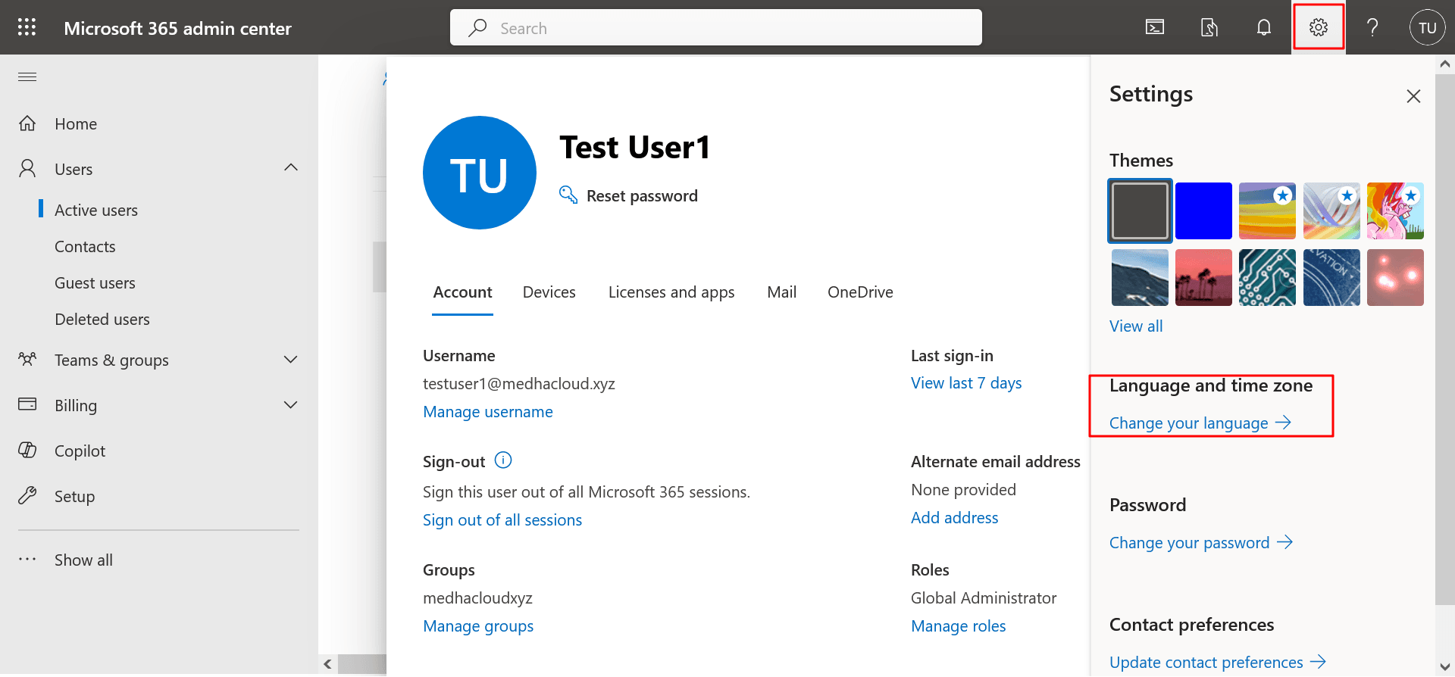This screenshot has height=677, width=1455.
Task: Select the palm trees sunset theme
Action: pyautogui.click(x=1203, y=277)
